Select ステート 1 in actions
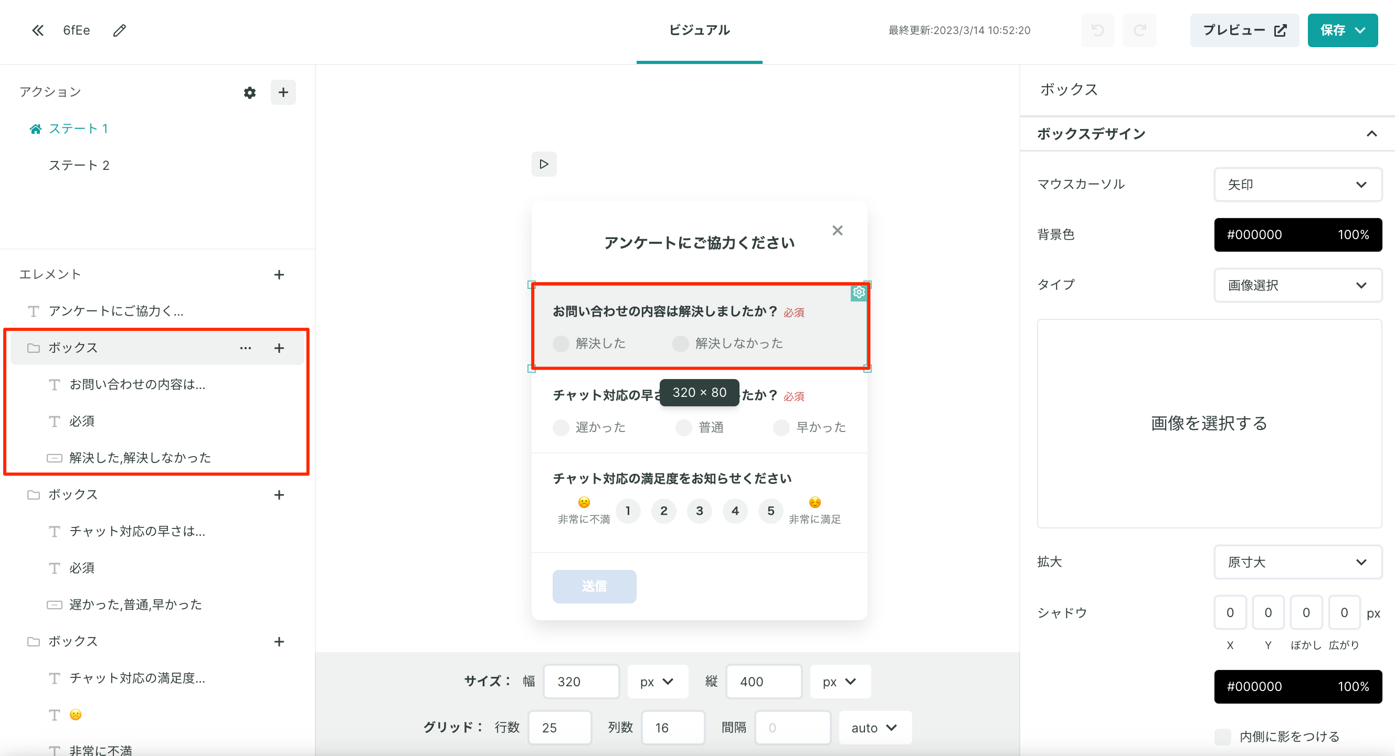Image resolution: width=1395 pixels, height=756 pixels. (78, 128)
